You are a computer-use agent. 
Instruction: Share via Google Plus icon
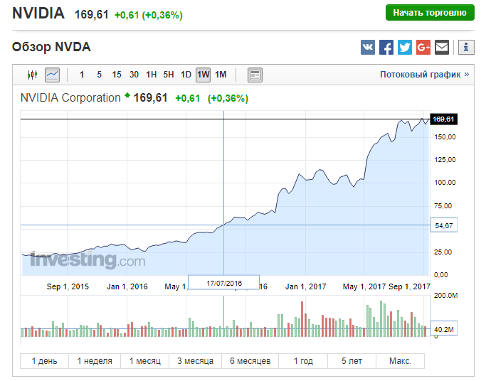pyautogui.click(x=423, y=48)
